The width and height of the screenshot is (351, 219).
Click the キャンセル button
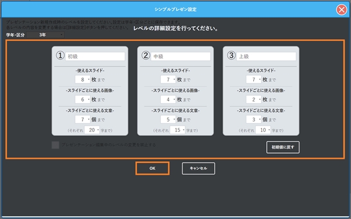pyautogui.click(x=198, y=168)
